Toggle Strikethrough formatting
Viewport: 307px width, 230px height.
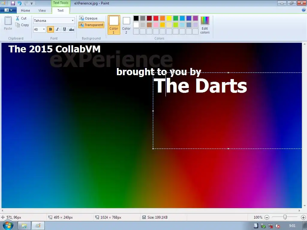[71, 29]
